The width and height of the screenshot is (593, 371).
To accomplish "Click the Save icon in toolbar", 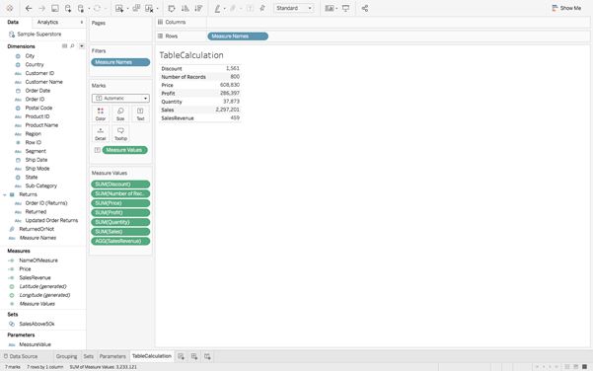I will (55, 8).
